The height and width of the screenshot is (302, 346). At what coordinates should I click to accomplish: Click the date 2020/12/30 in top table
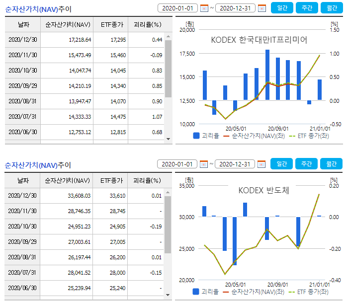coord(23,40)
